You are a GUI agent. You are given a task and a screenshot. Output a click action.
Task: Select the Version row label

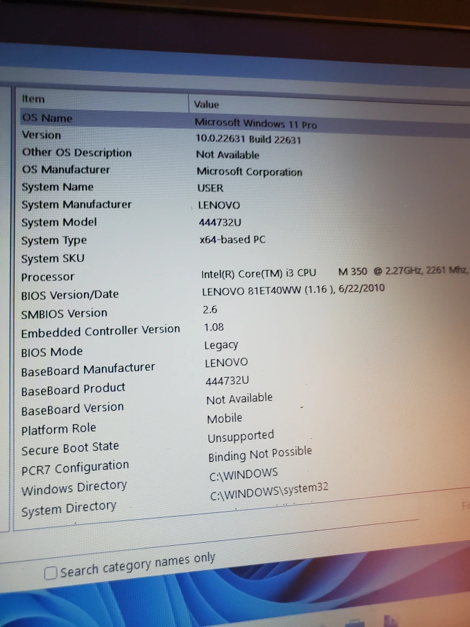[42, 135]
